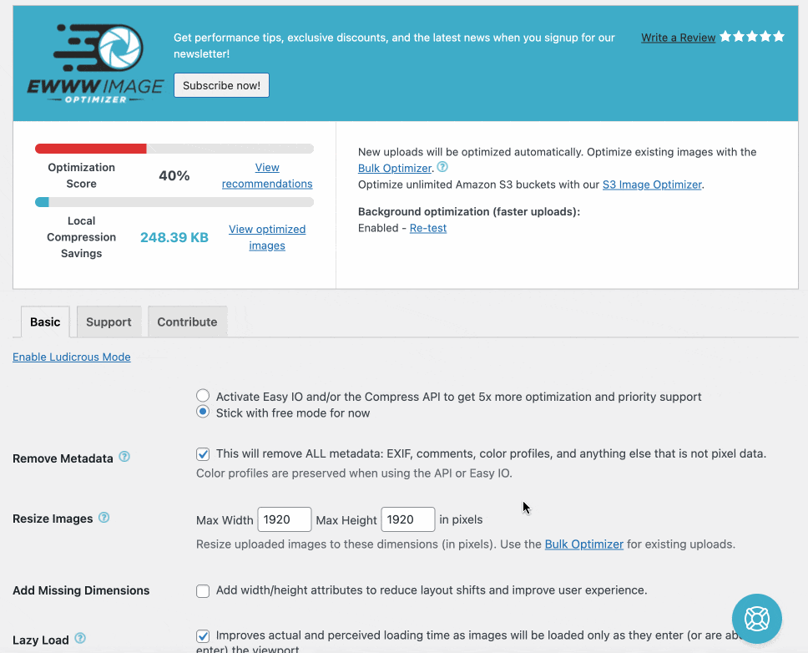
Task: Click the 248.39 KB savings value
Action: click(x=174, y=238)
